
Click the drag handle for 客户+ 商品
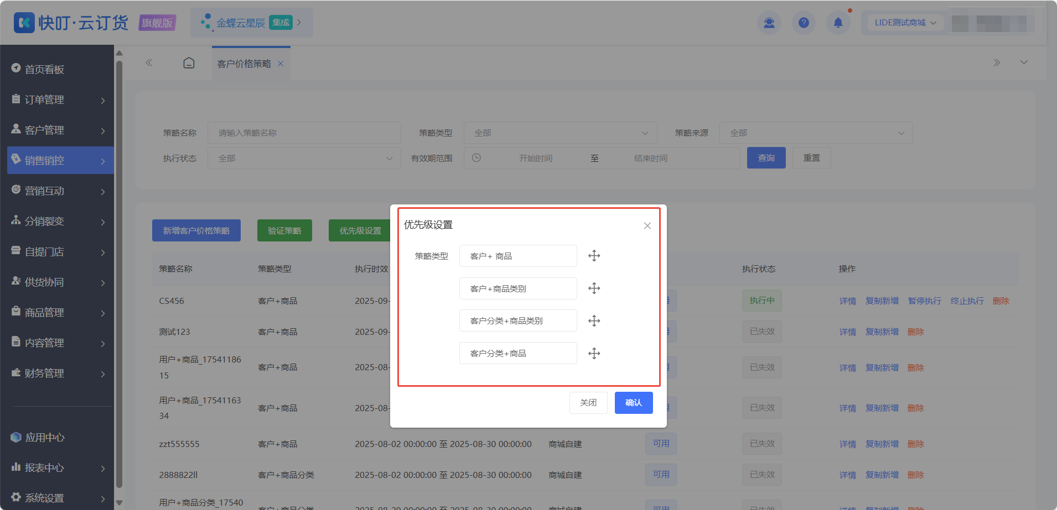tap(594, 256)
